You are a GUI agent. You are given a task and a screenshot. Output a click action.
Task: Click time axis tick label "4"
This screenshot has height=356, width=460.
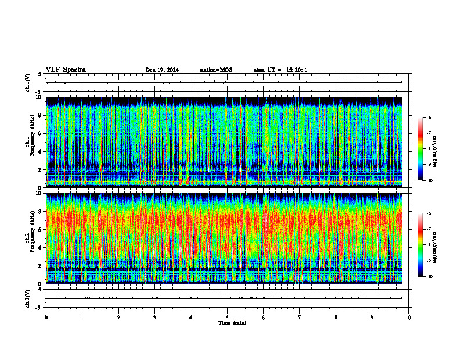(191, 318)
